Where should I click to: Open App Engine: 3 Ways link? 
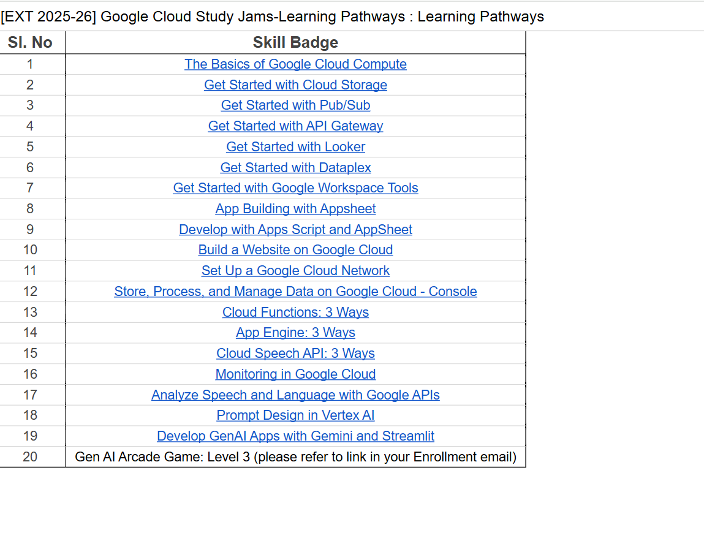(296, 333)
